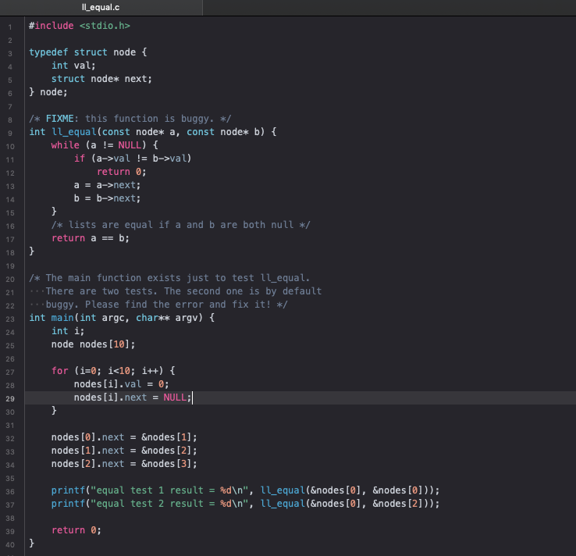Click 'a = a->next;' statement

click(107, 185)
